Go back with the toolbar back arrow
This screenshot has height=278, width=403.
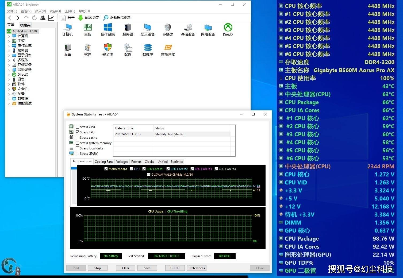pos(10,18)
